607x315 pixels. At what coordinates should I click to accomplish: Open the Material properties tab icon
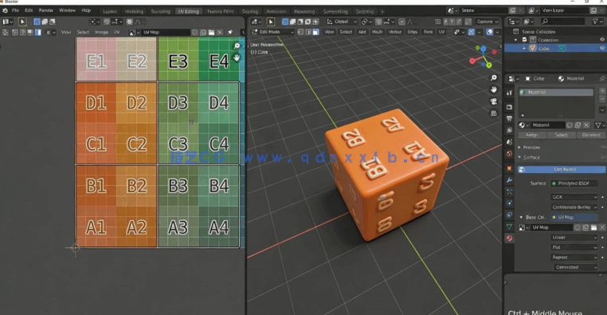510,238
